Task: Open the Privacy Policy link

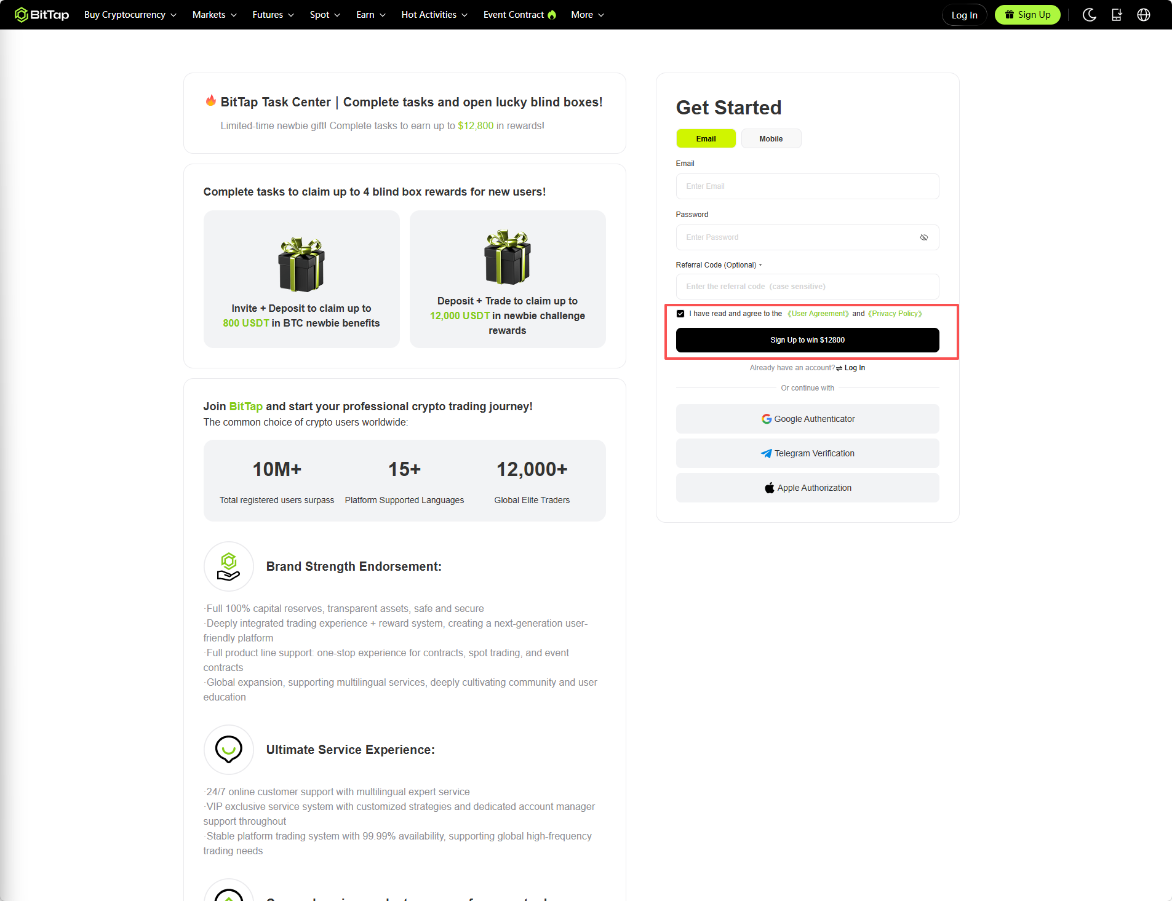Action: click(x=895, y=314)
